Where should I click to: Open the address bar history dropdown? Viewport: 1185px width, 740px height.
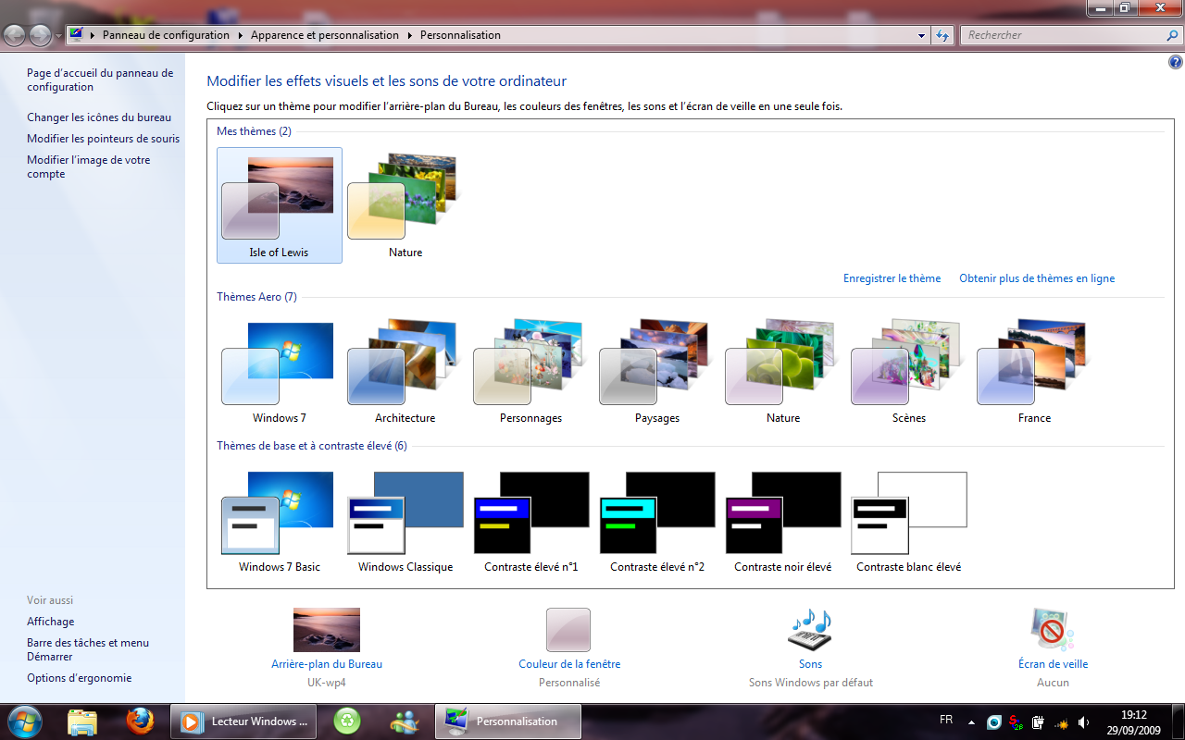tap(921, 35)
